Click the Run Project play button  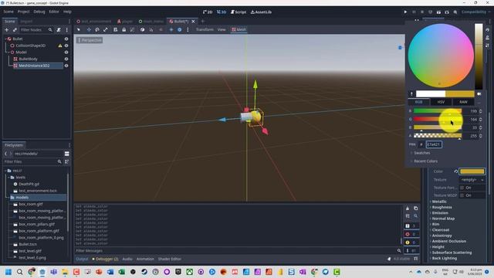tap(405, 12)
